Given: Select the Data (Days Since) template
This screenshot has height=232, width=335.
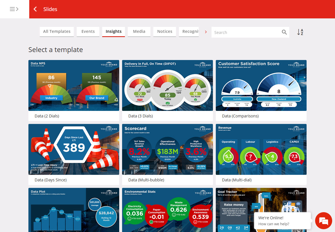Looking at the screenshot, I should 74,149.
